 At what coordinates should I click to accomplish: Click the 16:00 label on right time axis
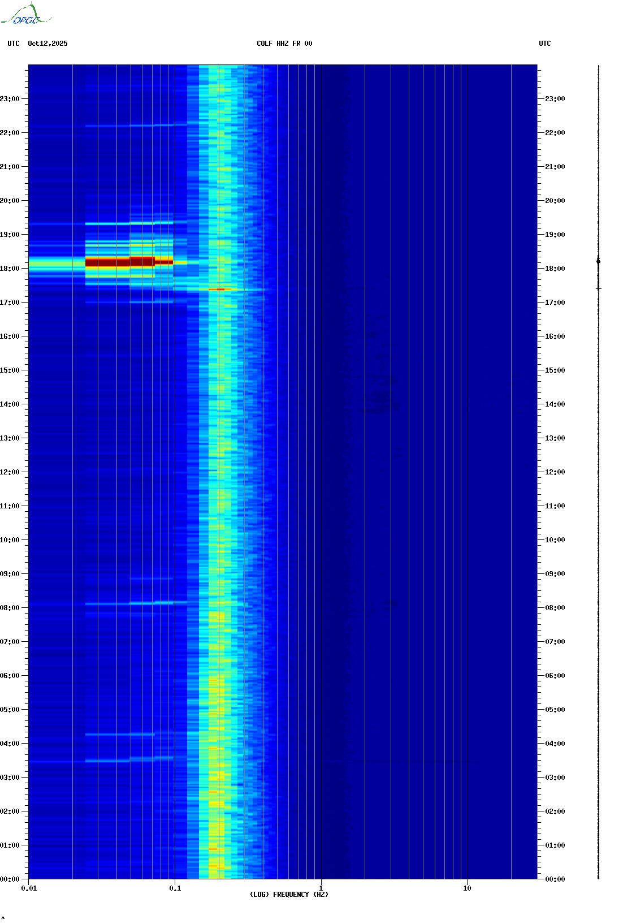click(555, 336)
